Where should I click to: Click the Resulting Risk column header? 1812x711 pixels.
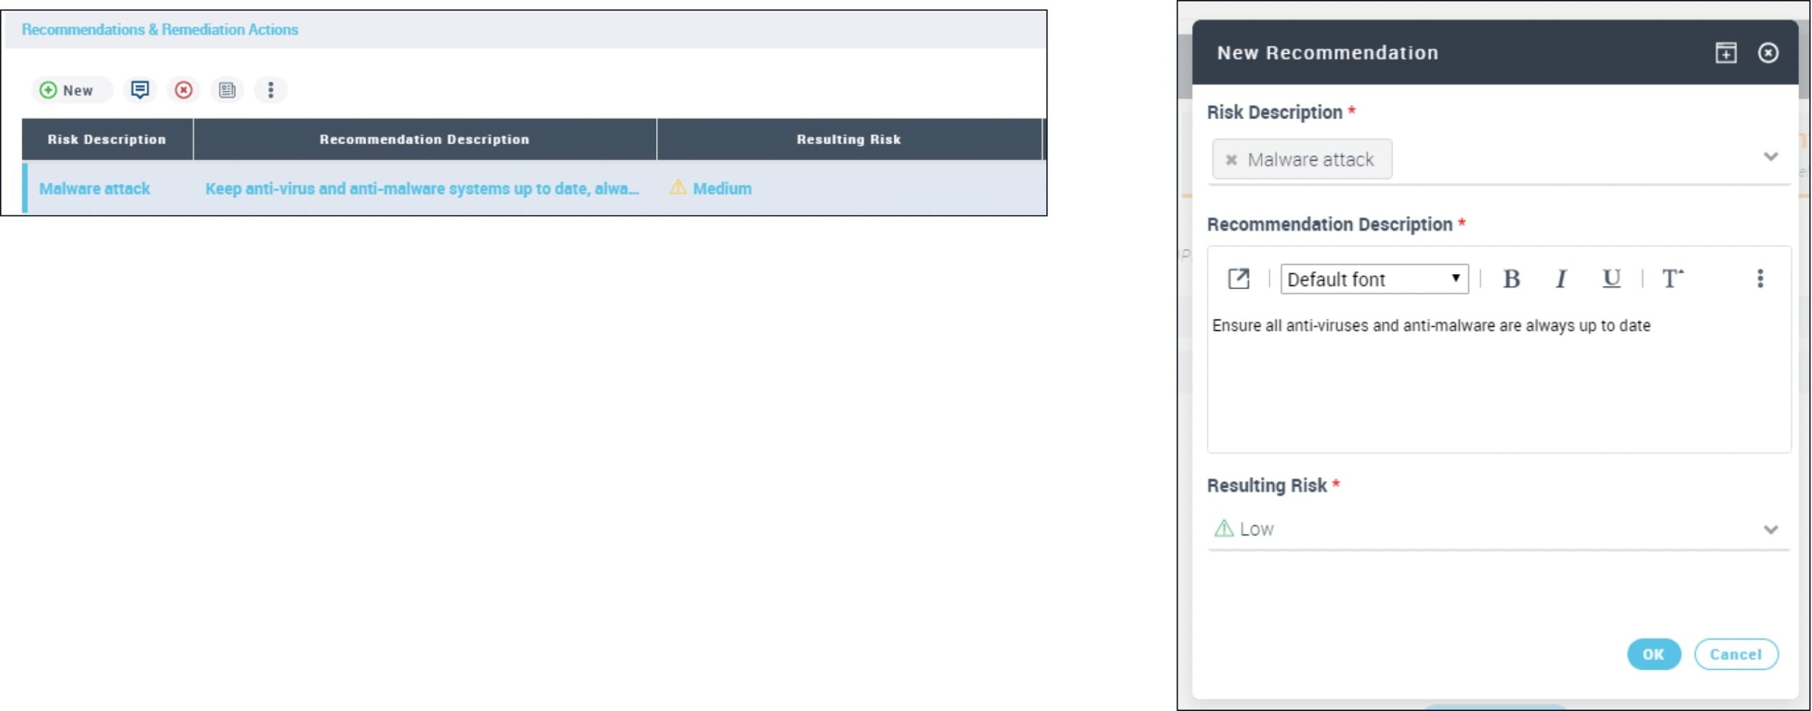click(849, 140)
